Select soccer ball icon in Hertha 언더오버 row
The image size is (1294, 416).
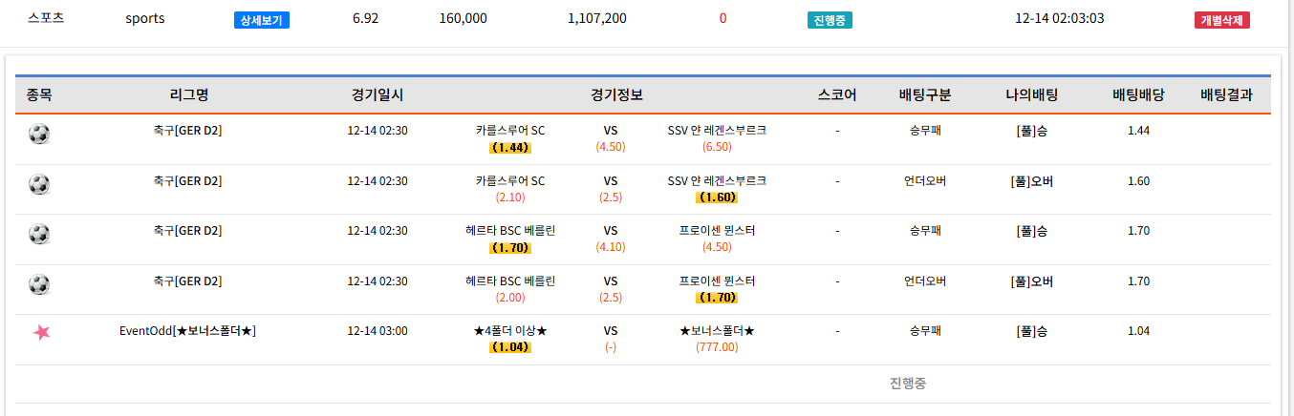tap(39, 284)
